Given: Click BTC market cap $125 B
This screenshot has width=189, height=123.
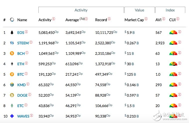Looking at the screenshot, I should pyautogui.click(x=130, y=74).
